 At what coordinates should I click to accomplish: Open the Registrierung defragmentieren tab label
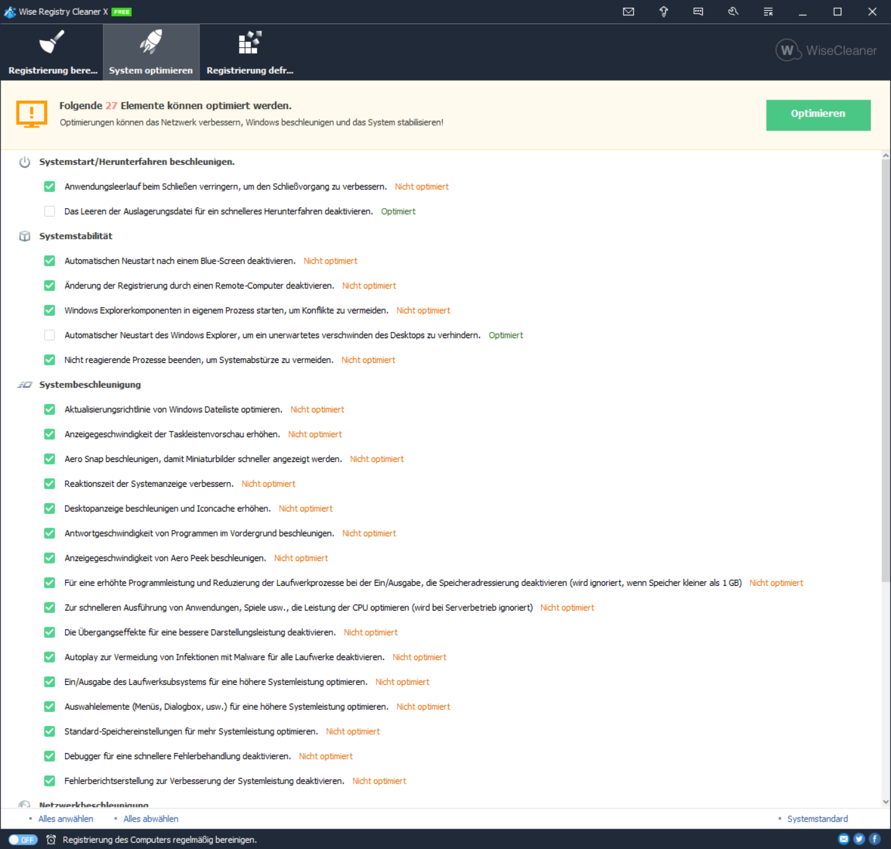pos(250,71)
